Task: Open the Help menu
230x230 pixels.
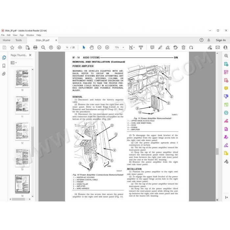Action: 39,35
